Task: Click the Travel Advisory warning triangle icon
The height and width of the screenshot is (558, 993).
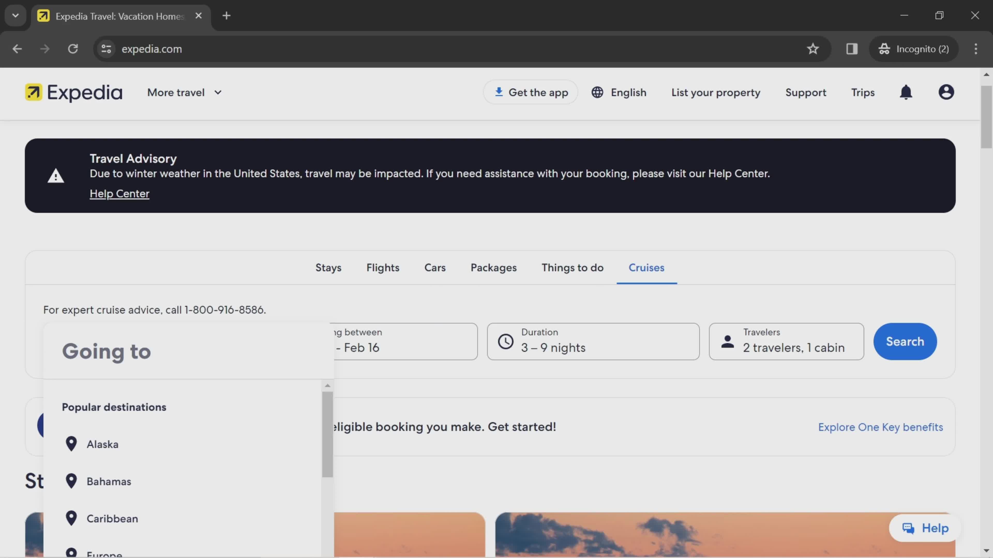Action: pos(56,176)
